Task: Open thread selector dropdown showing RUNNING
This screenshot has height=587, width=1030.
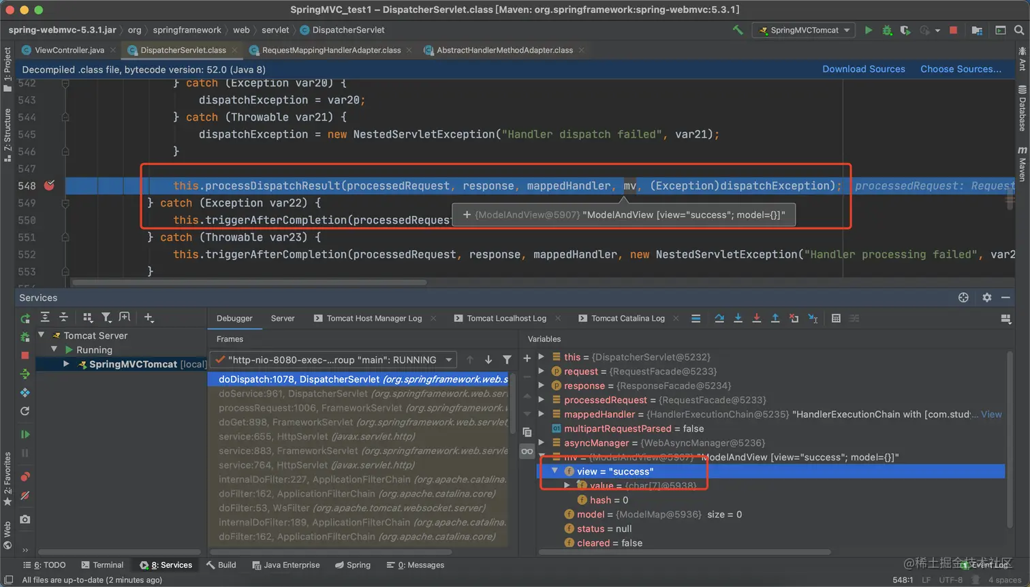Action: coord(333,360)
